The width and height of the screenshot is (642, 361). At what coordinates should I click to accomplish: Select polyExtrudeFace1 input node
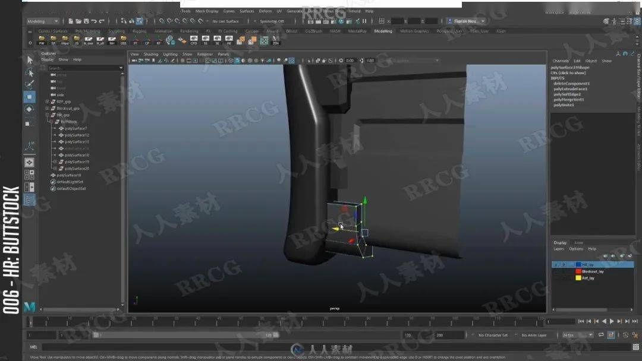tap(570, 88)
